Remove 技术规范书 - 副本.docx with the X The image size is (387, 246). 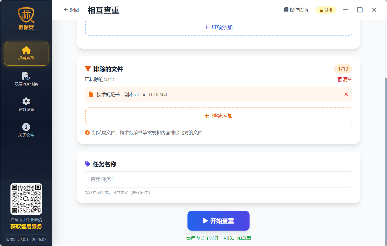[x=346, y=94]
